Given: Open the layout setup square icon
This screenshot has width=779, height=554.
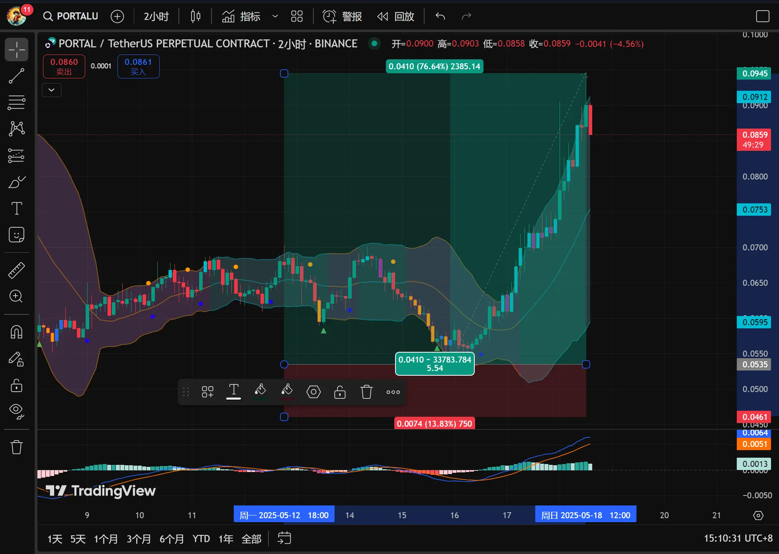Looking at the screenshot, I should [762, 16].
